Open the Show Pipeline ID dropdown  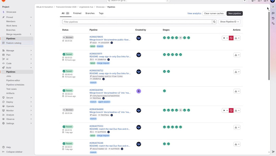point(229,22)
